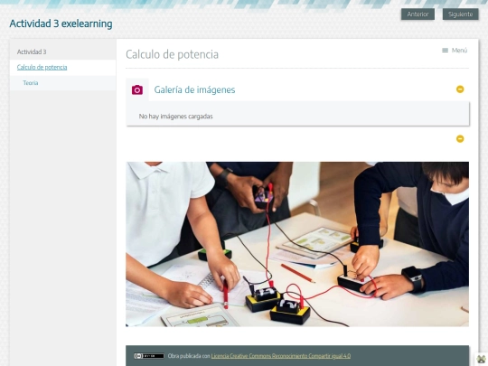Collapse the Galería de imágenes block
This screenshot has height=366, width=488.
pos(460,89)
